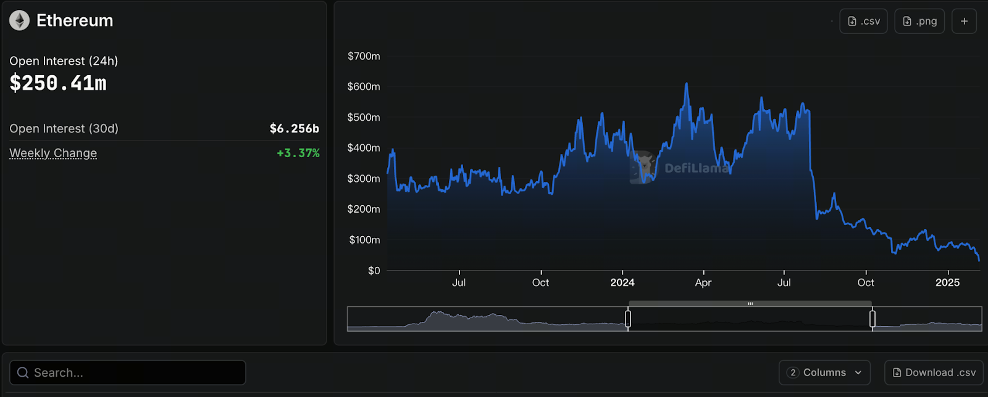Screen dimensions: 988x397
Task: Click the Weekly Change underlined label
Action: point(53,153)
